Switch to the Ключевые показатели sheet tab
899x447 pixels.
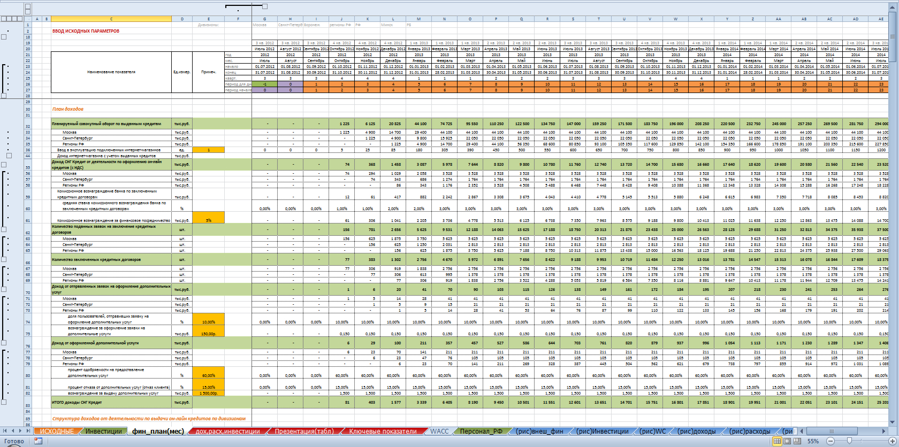tap(383, 431)
